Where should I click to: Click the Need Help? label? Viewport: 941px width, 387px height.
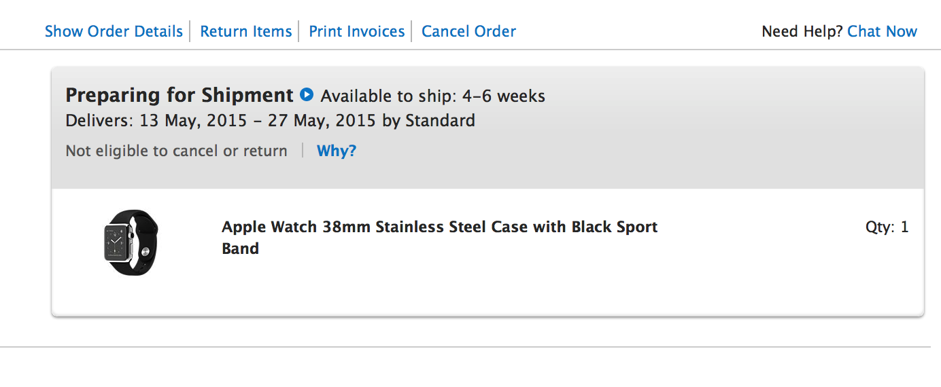802,31
